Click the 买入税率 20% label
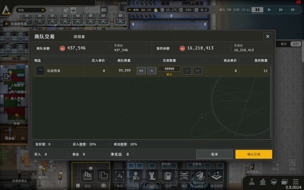Screen dimensions: 304x190 [84, 144]
